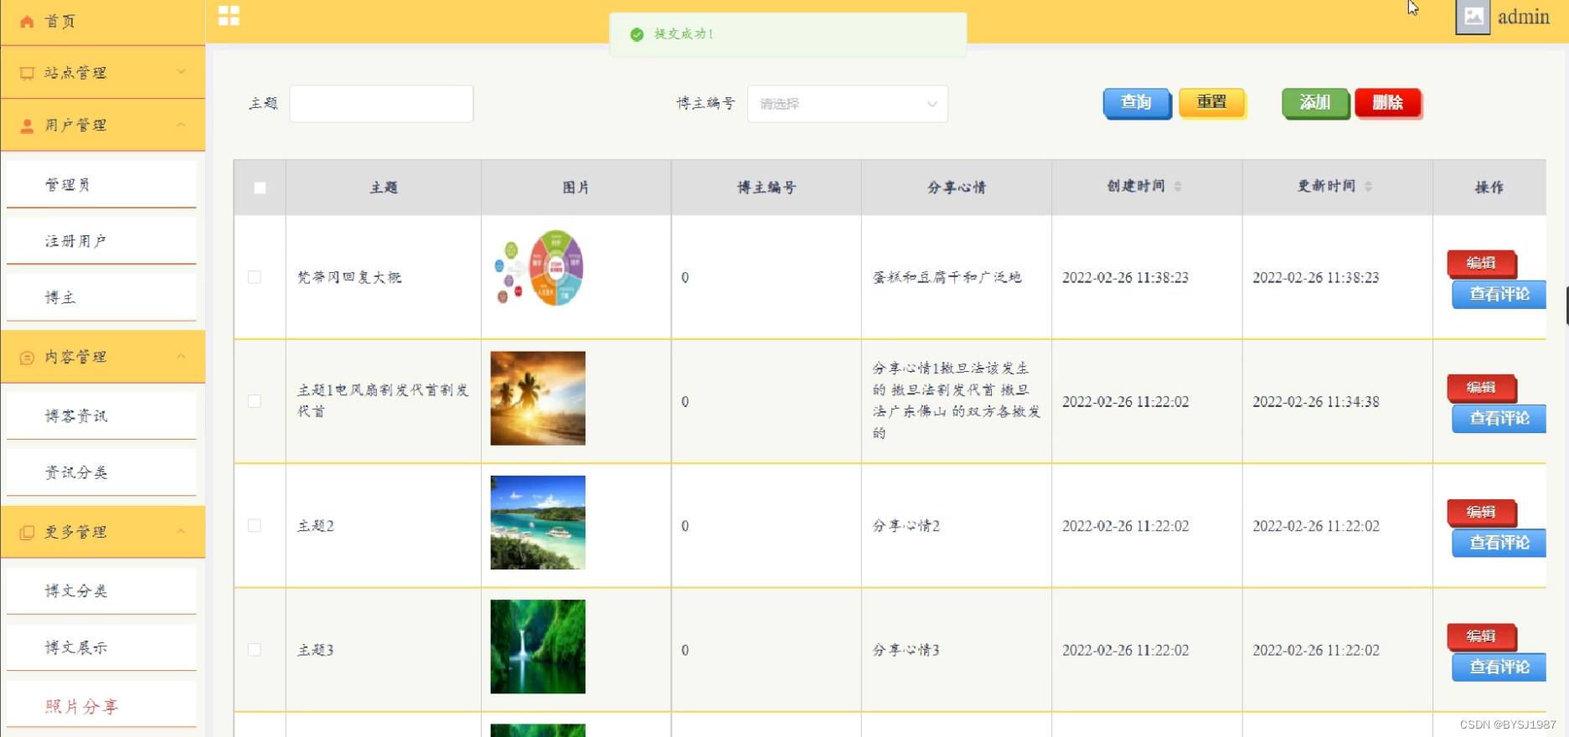Click the green 添加 button
1569x737 pixels.
(x=1315, y=102)
